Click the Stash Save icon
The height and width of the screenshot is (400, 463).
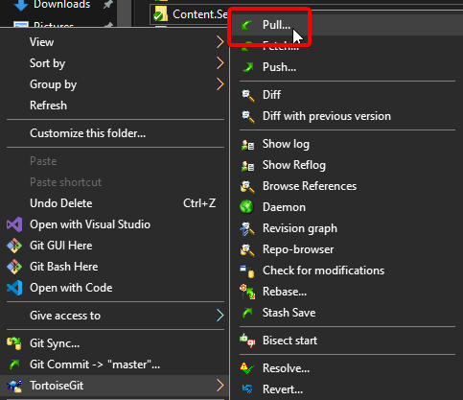[x=247, y=313]
